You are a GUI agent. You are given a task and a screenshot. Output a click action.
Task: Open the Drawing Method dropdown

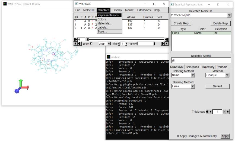click(x=193, y=86)
